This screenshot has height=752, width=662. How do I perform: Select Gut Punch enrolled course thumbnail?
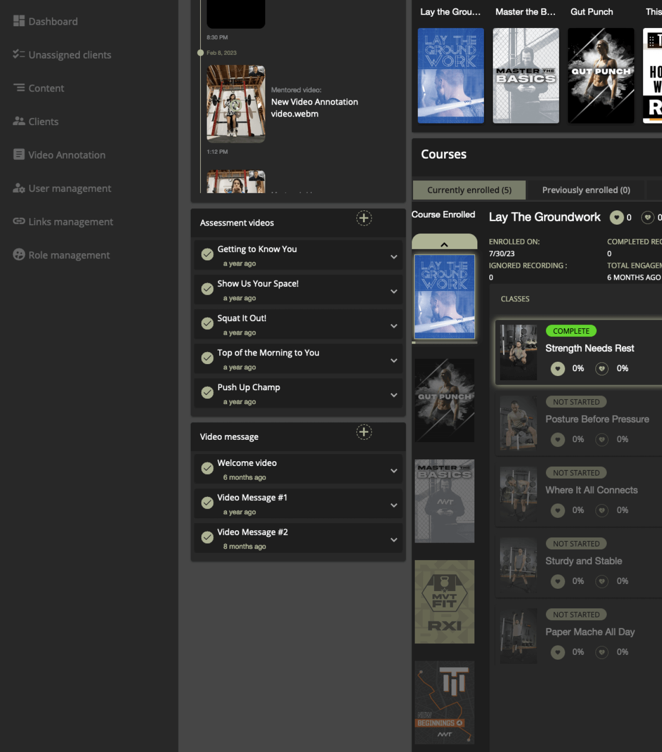tap(445, 400)
